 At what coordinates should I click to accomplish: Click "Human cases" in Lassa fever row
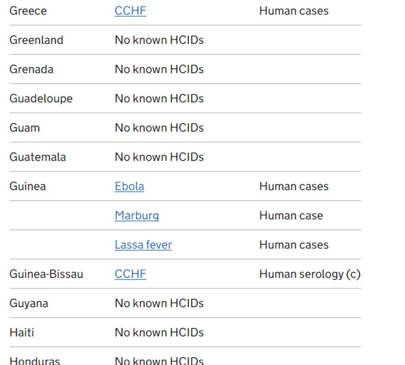(x=294, y=245)
